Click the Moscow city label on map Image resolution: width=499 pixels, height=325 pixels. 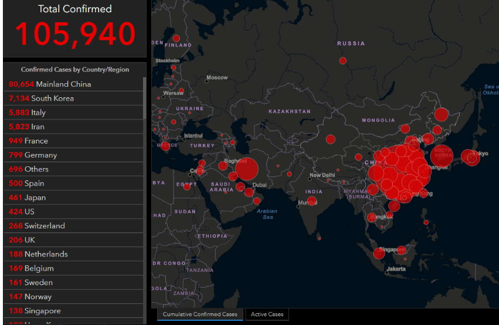point(217,77)
